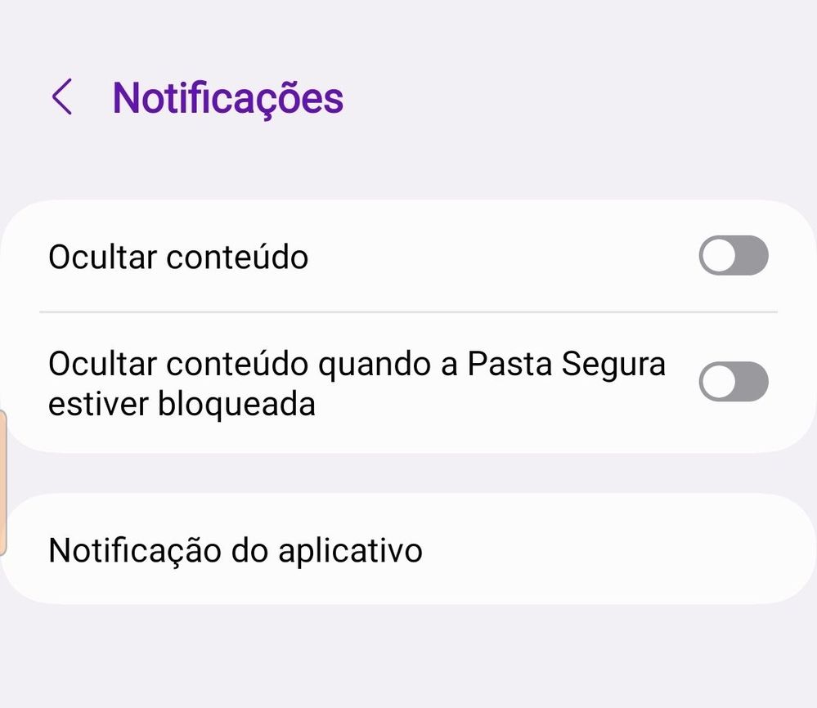Viewport: 817px width, 708px height.
Task: Select the Ocultar conteúdo label text
Action: tap(178, 257)
